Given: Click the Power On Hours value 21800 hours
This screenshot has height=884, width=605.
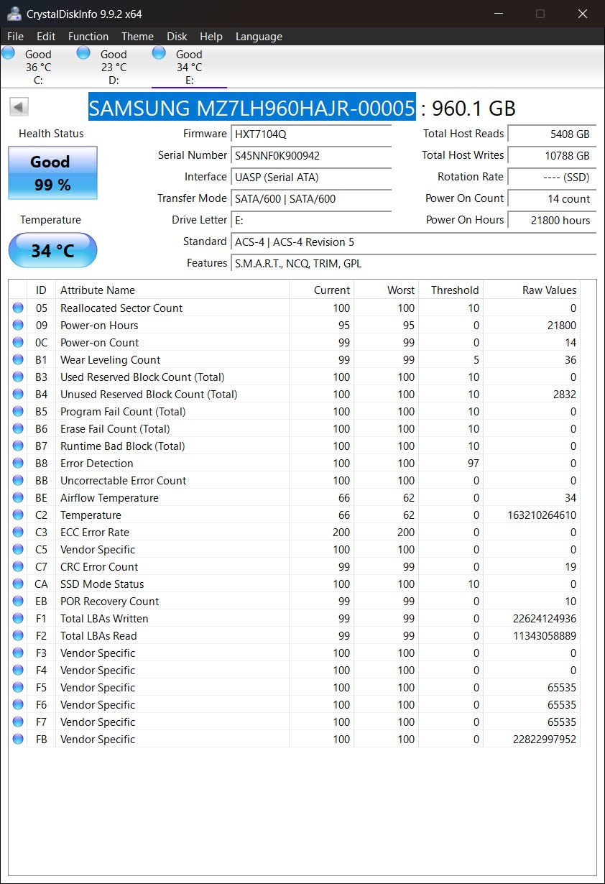Looking at the screenshot, I should point(552,221).
